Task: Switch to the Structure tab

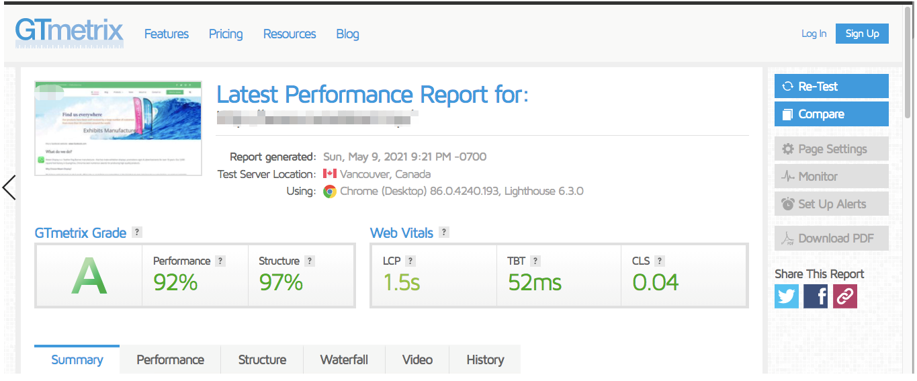Action: pos(262,359)
